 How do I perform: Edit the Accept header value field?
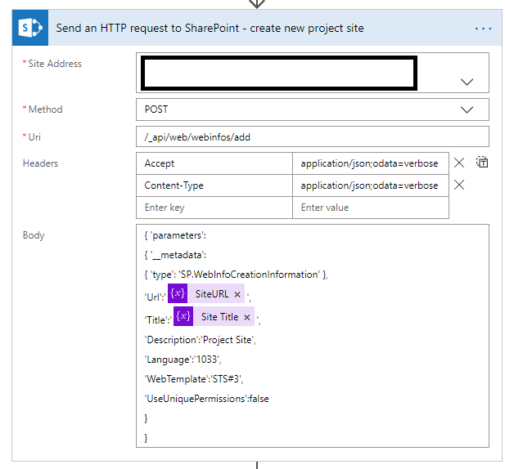pyautogui.click(x=370, y=163)
